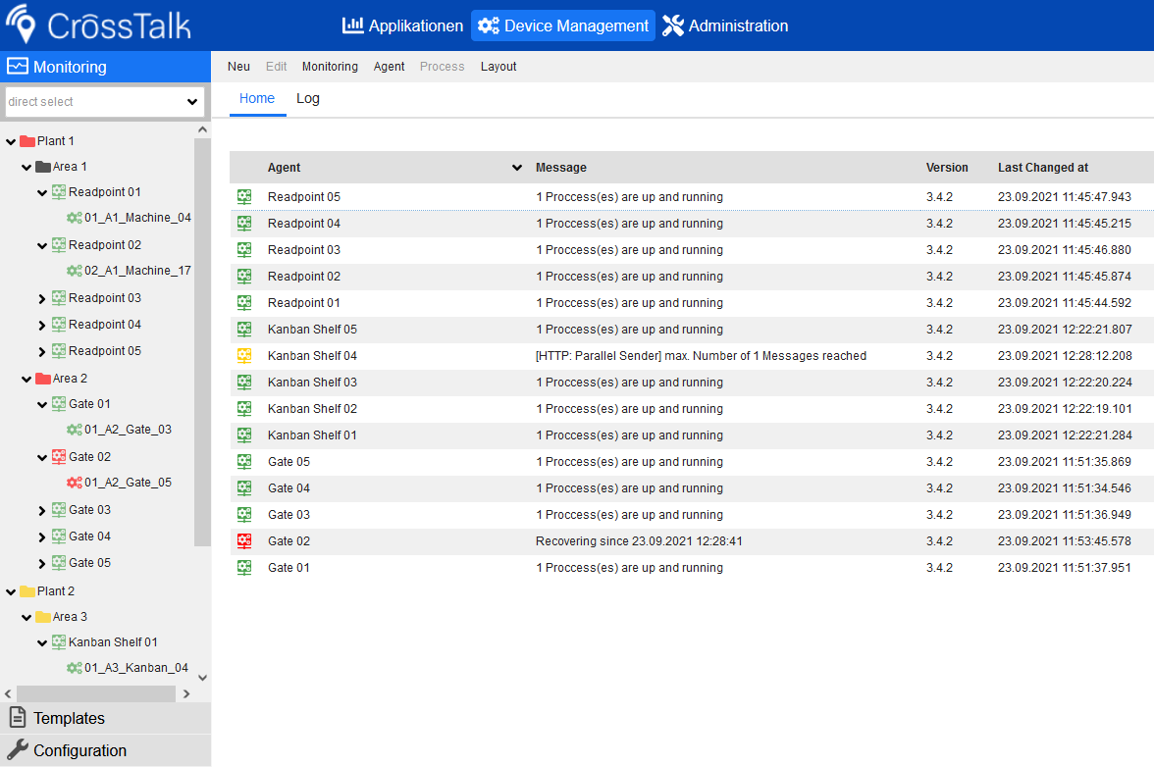Screen dimensions: 1154x767
Task: Open the Agent column sort dropdown arrow
Action: pyautogui.click(x=516, y=168)
